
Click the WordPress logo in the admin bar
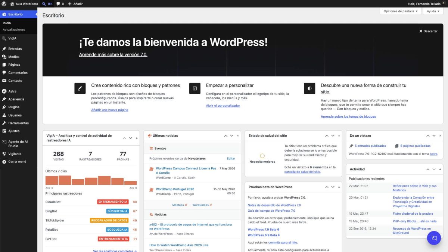(4, 4)
